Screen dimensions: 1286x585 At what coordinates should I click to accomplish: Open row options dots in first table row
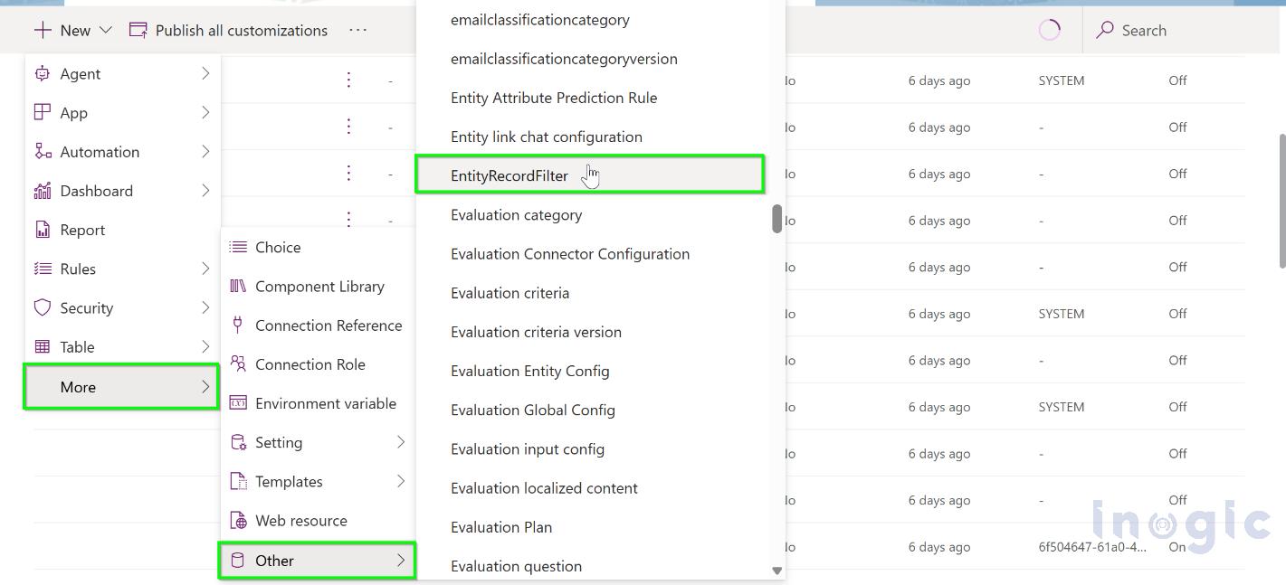pyautogui.click(x=348, y=80)
